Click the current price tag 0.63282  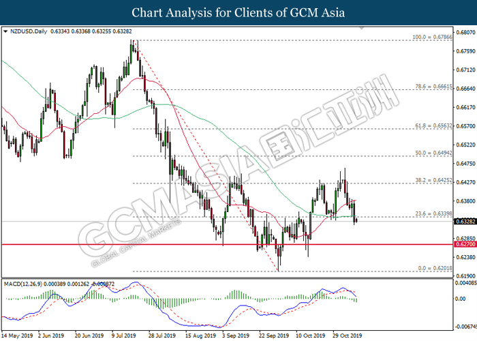tap(465, 222)
